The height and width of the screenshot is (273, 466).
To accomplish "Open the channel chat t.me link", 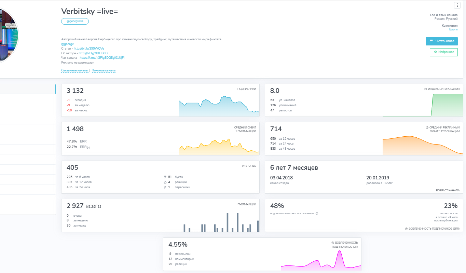I will tap(102, 58).
